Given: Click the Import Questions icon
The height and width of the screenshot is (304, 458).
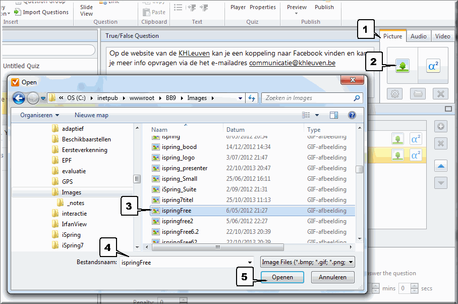Looking at the screenshot, I should tap(18, 12).
